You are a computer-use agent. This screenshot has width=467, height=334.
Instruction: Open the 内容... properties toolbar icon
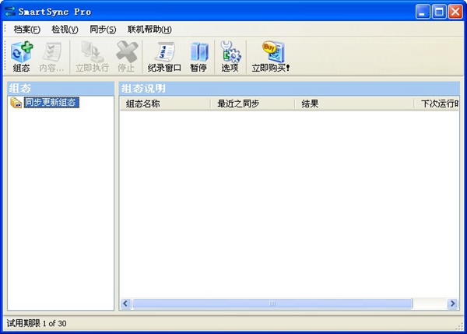click(51, 52)
